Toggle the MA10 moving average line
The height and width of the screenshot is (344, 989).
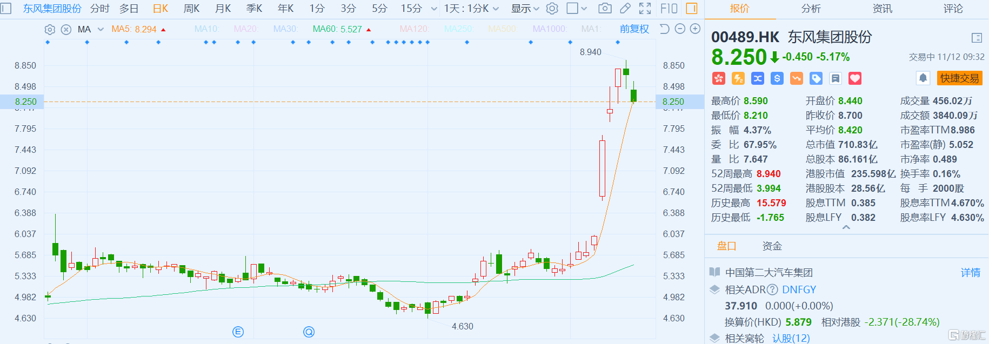coord(207,29)
